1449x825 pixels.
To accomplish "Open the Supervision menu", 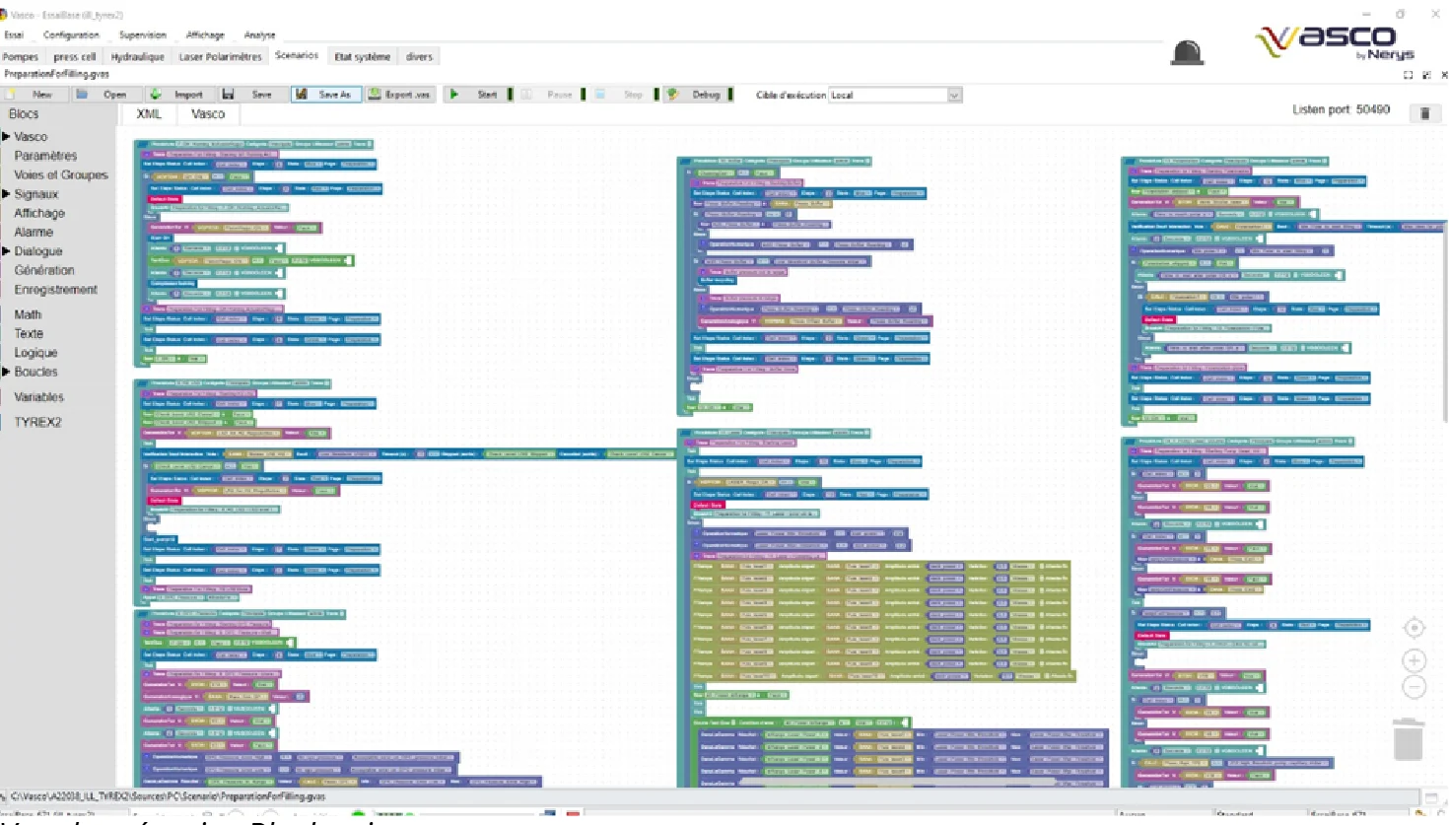I will (143, 34).
